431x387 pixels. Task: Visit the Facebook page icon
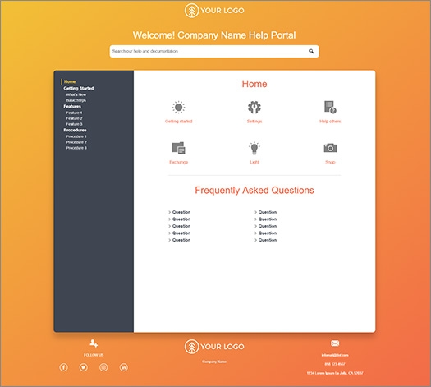tap(63, 367)
